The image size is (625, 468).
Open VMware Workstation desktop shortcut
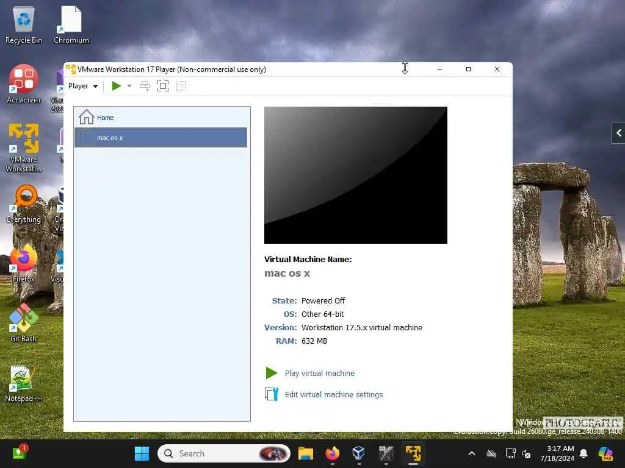click(x=24, y=148)
